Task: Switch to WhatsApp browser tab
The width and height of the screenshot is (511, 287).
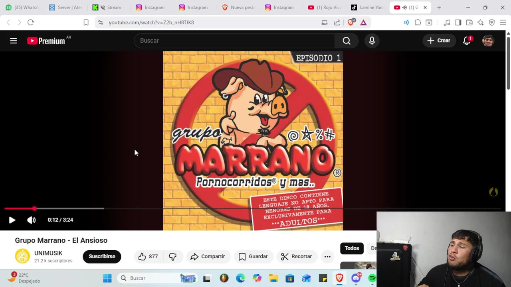Action: 22,7
